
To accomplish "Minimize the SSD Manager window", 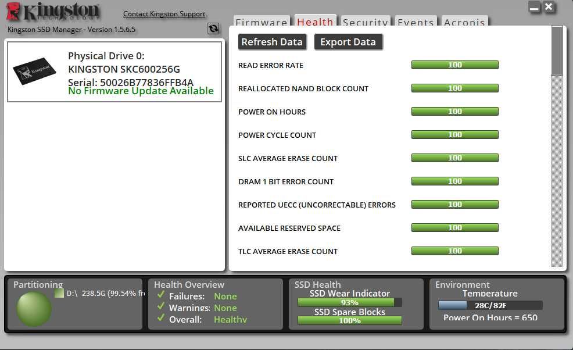I will 535,8.
